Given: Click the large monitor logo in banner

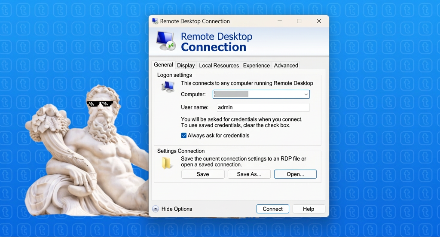Looking at the screenshot, I should [x=166, y=41].
